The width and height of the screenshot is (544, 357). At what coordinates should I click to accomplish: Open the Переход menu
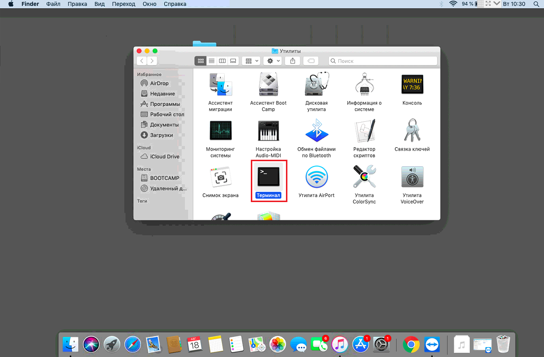point(124,4)
